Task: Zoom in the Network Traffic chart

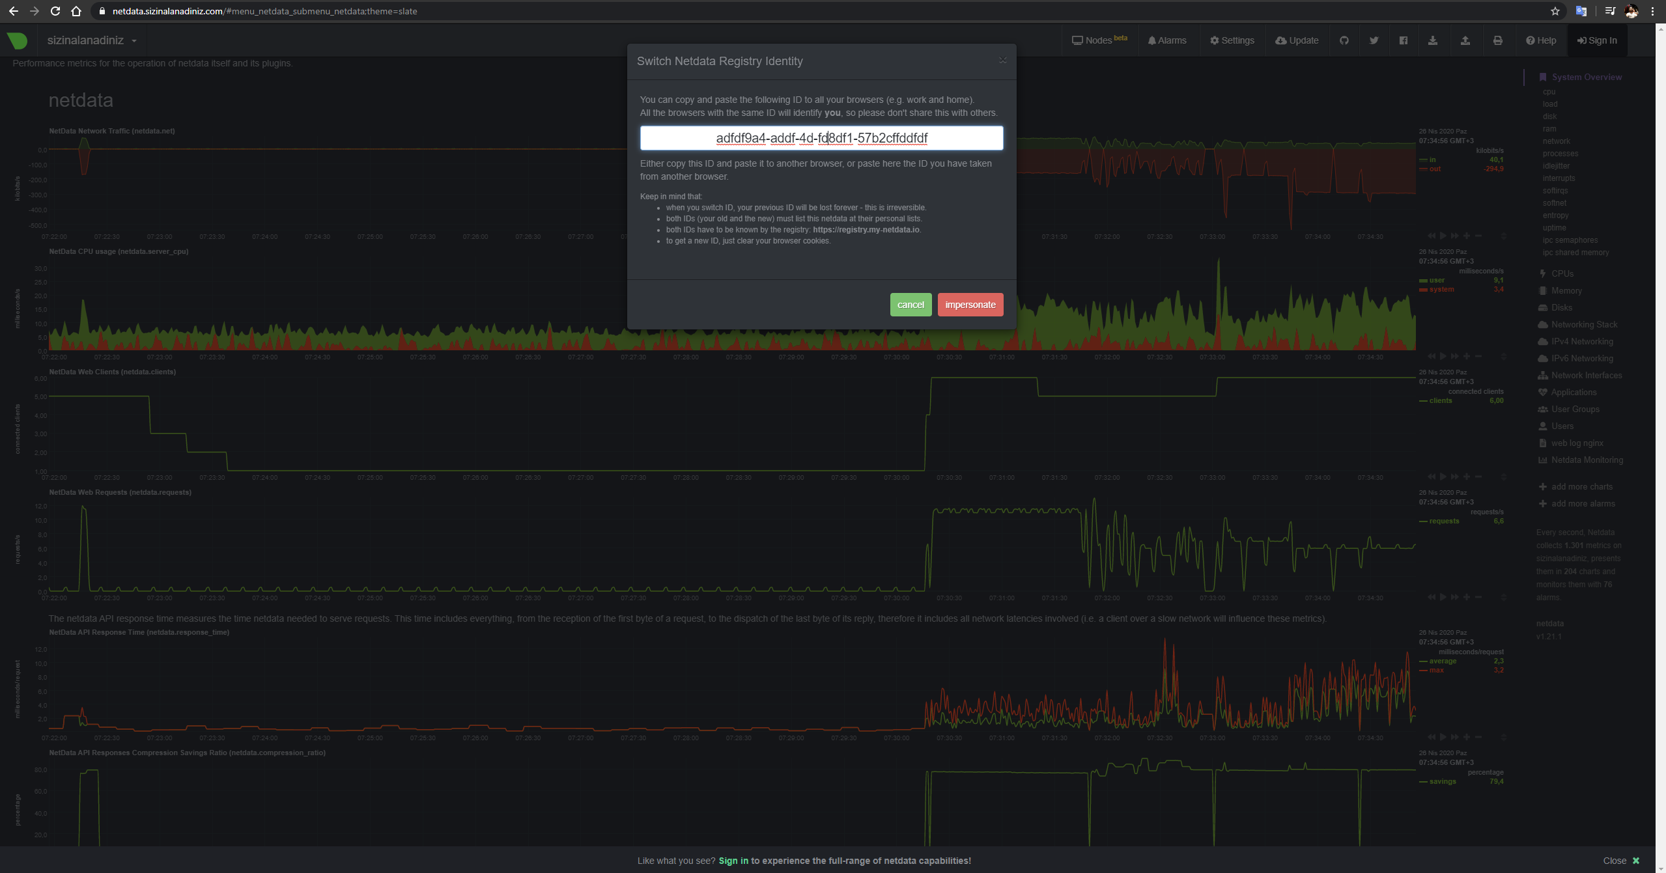Action: coord(1467,236)
